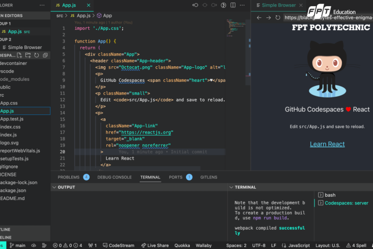Viewport: 373px width, 249px height.
Task: Open GitLens previous revision changes icon
Action: [x=195, y=5]
